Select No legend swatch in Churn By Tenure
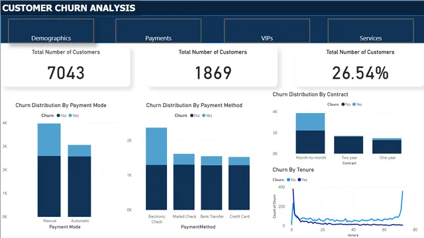424x238 pixels. (288, 180)
